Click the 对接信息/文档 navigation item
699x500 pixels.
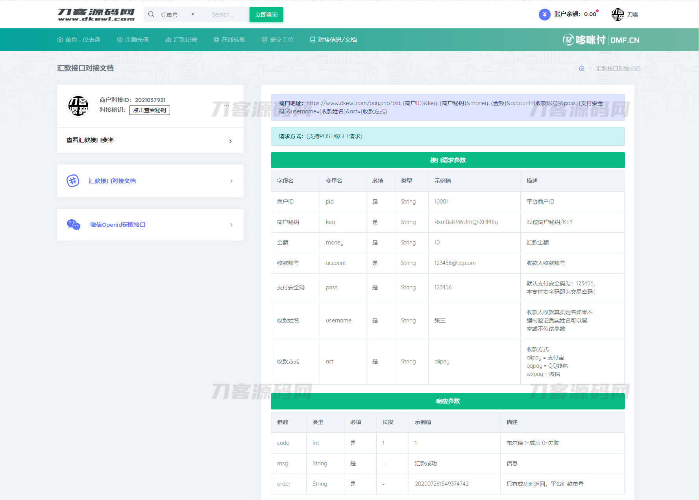333,40
